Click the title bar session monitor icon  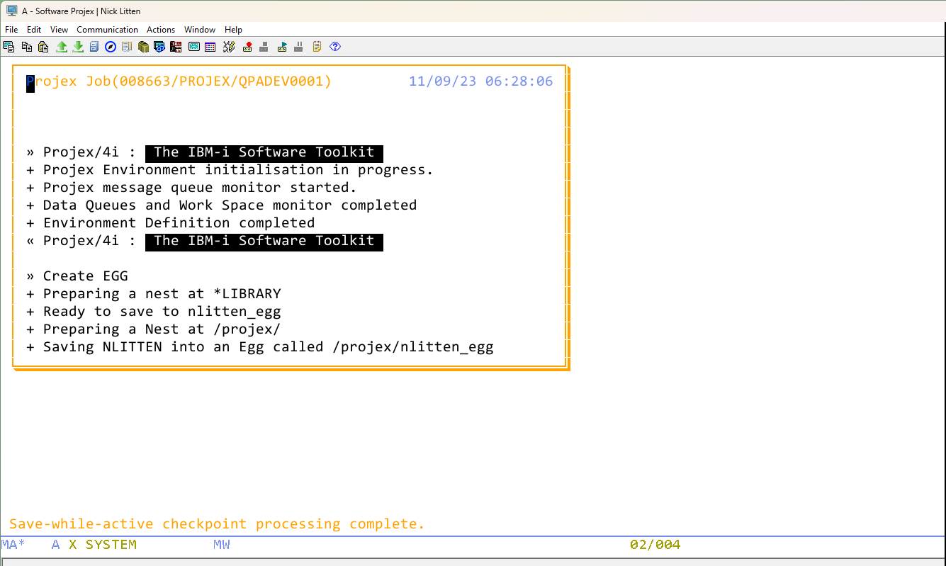(x=11, y=11)
